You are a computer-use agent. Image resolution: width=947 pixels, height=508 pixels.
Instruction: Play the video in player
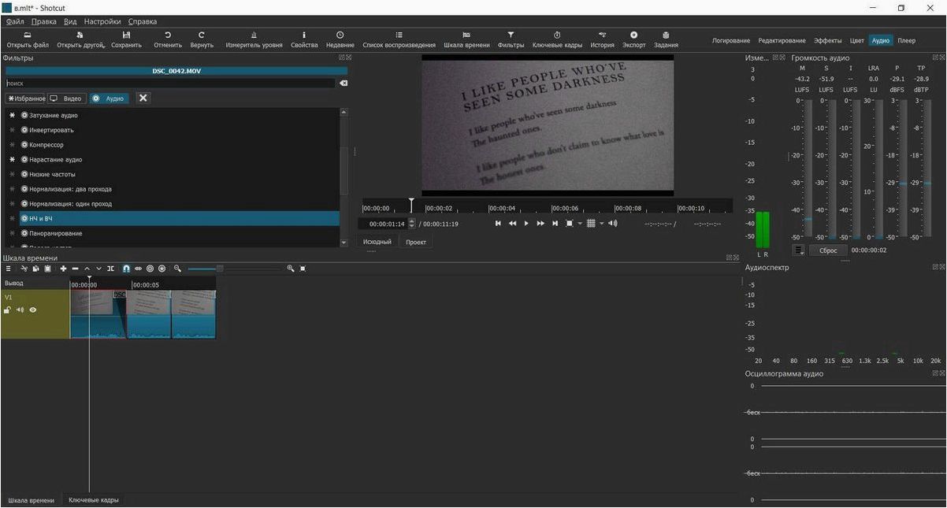[526, 224]
